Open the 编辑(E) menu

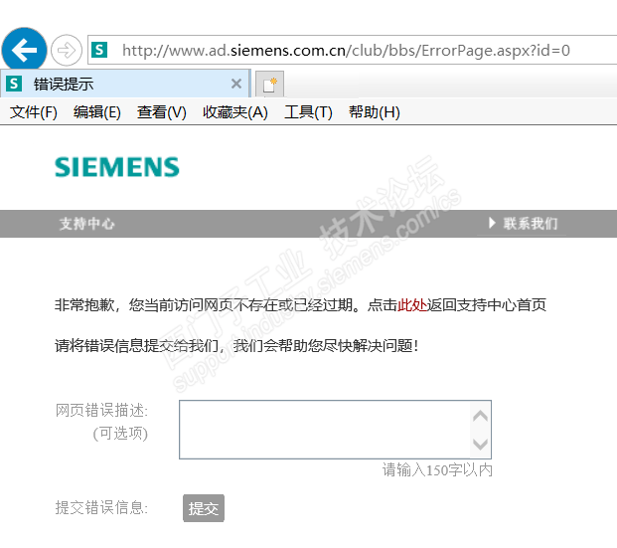(x=97, y=112)
